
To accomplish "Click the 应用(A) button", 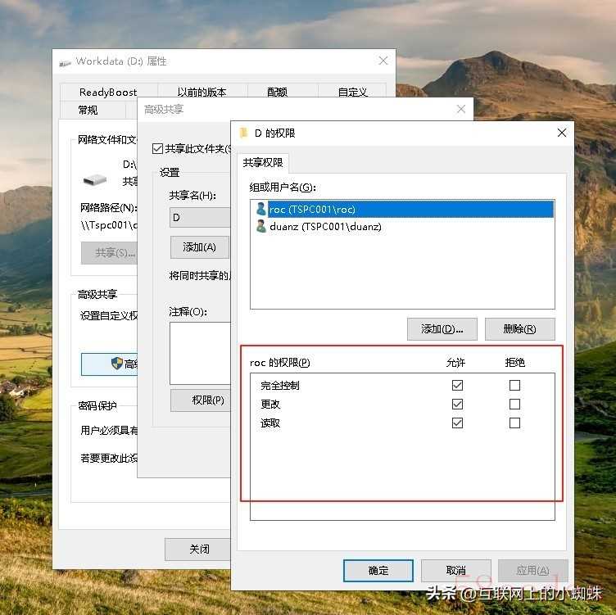I will [x=532, y=570].
